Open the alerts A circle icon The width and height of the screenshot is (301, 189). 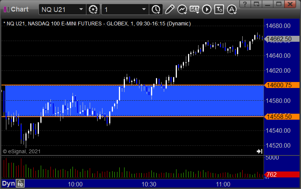(x=232, y=9)
